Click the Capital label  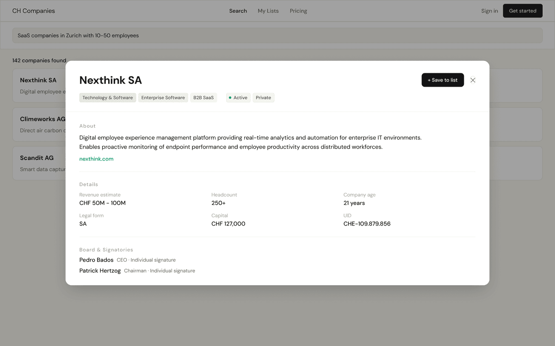[220, 215]
